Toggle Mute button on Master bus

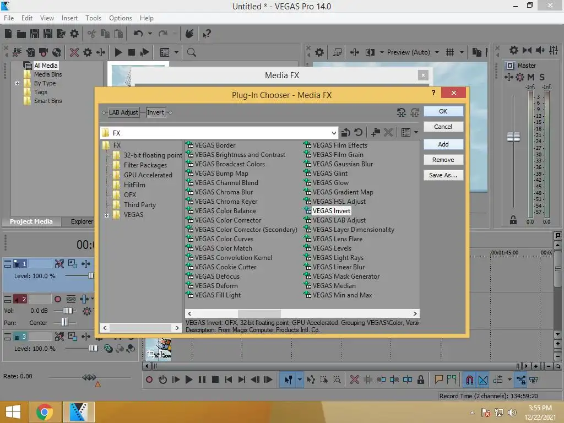tap(530, 77)
